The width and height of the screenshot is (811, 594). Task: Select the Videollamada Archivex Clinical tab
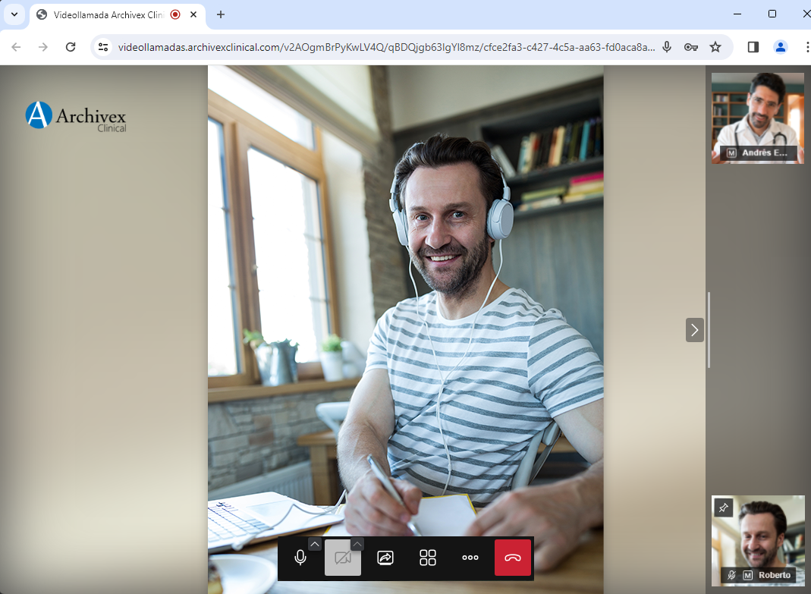pos(106,14)
